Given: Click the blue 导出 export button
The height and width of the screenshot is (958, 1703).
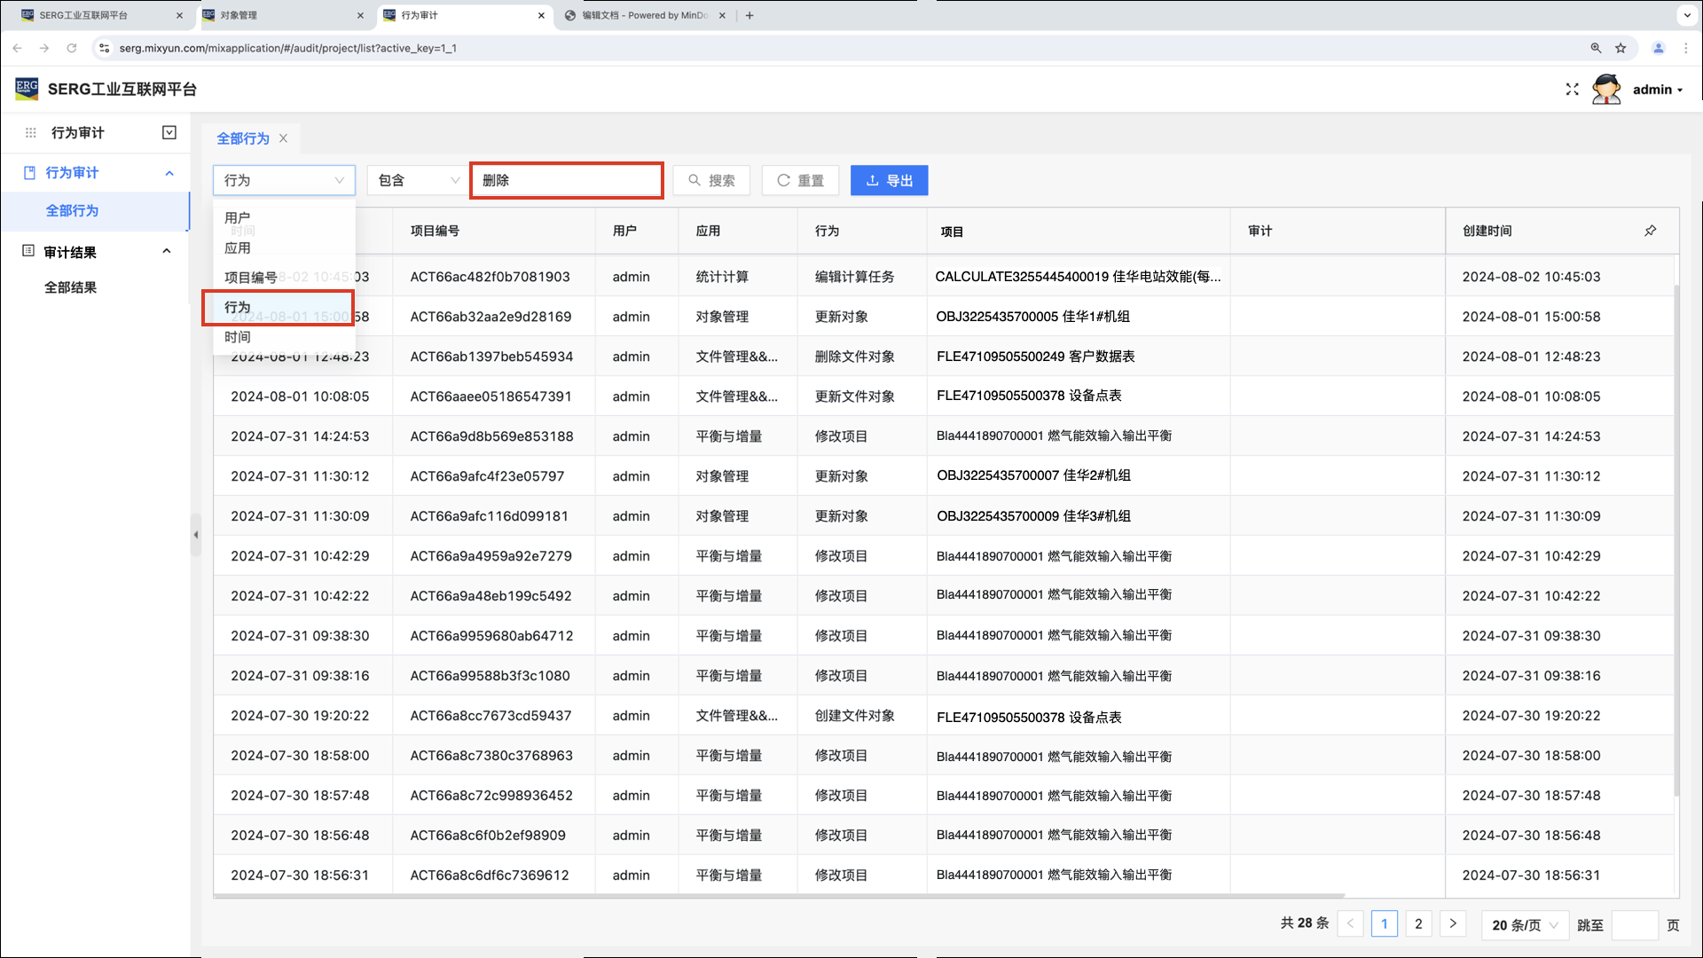Looking at the screenshot, I should click(889, 181).
